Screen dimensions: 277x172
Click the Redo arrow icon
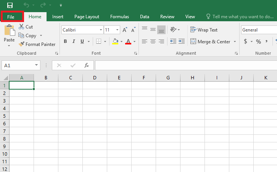[x=43, y=5]
